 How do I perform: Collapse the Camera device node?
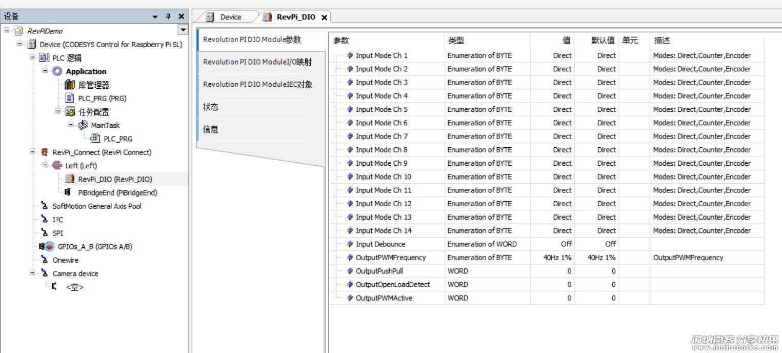tap(33, 272)
